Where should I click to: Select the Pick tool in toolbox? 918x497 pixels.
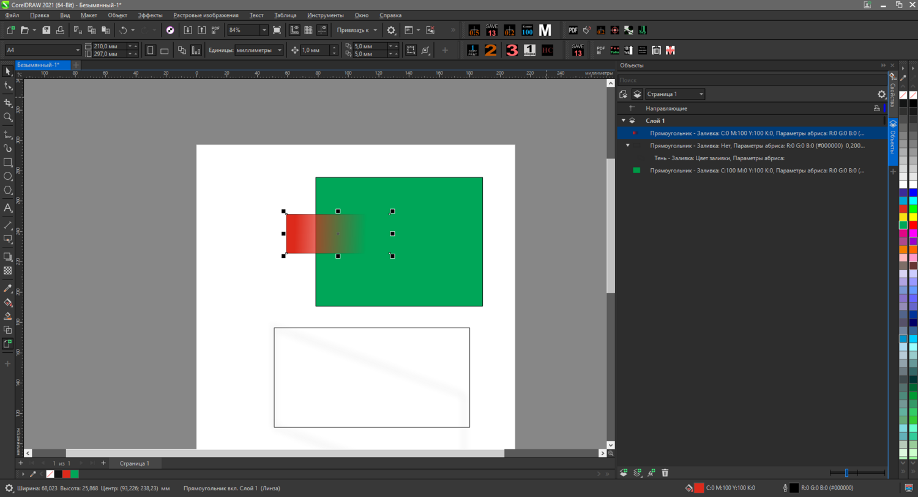click(8, 72)
